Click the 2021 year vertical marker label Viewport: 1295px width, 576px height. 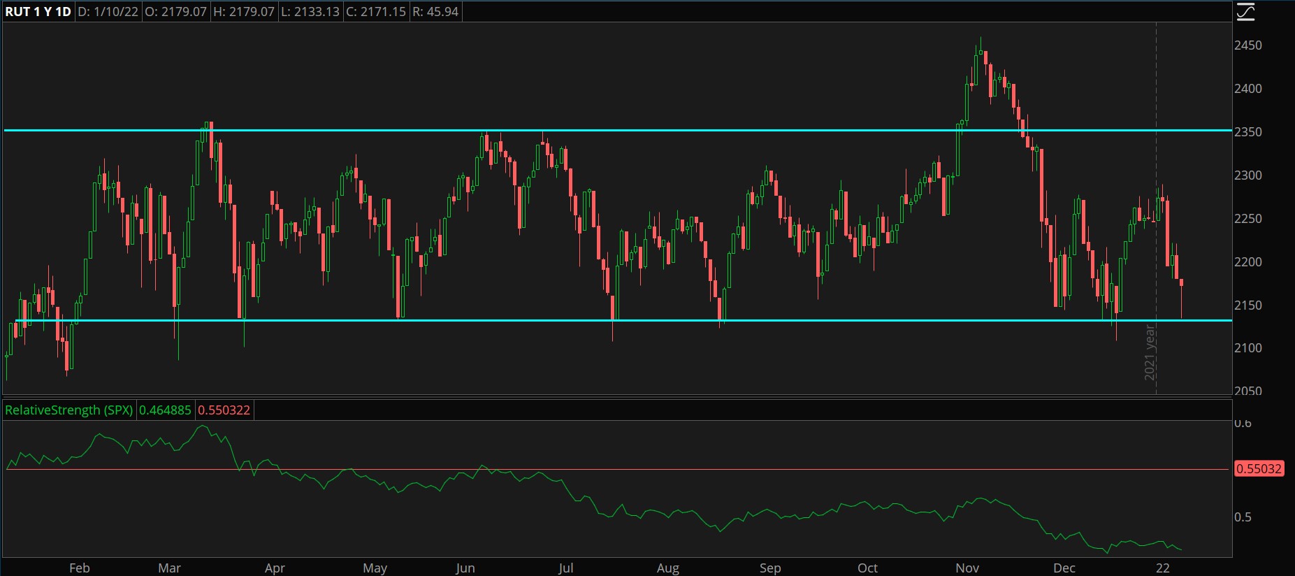(1150, 353)
